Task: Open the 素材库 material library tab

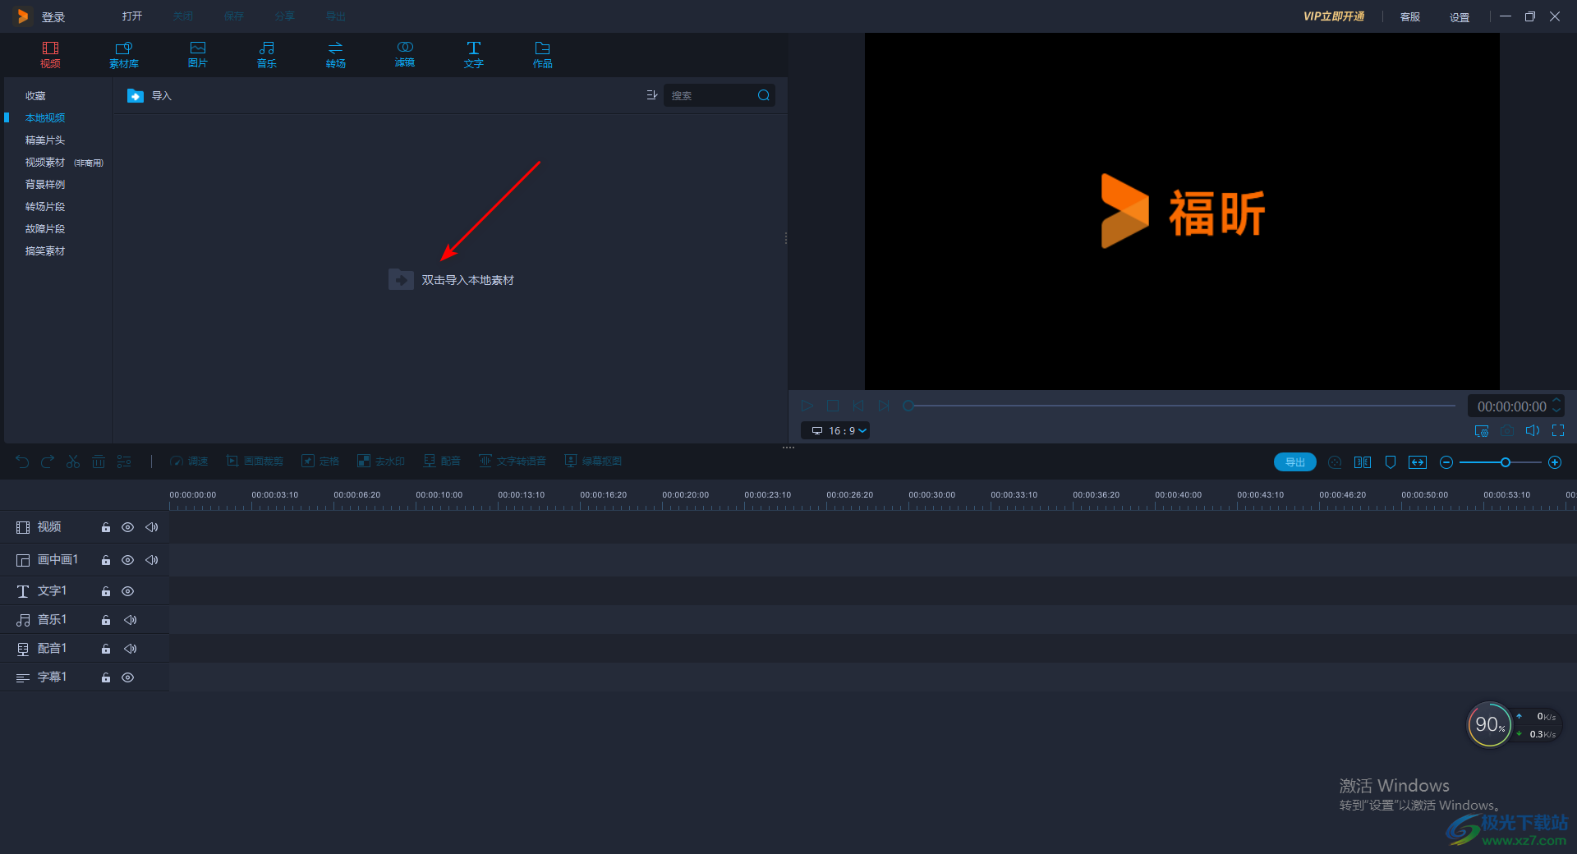Action: point(124,55)
